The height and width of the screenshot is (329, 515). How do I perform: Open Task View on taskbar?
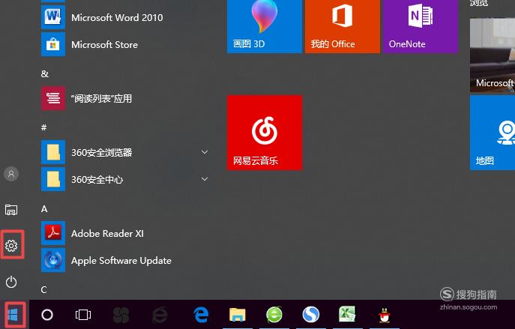point(83,315)
